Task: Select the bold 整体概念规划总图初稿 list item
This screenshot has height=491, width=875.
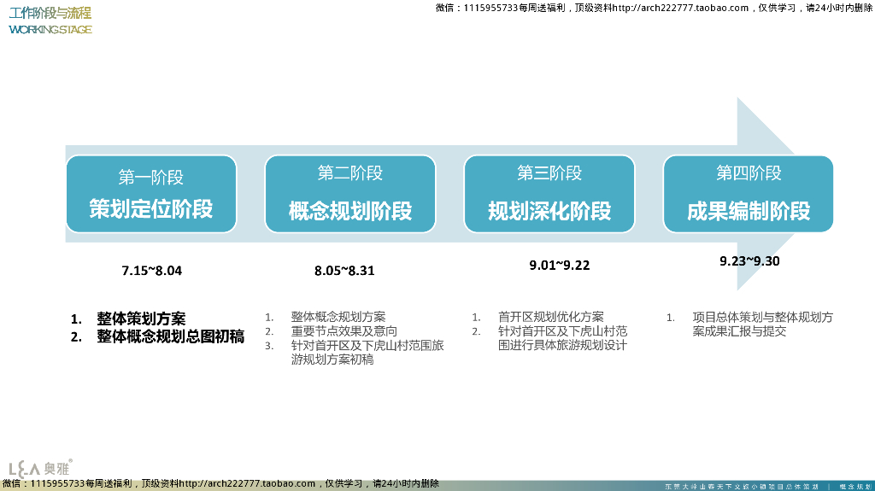Action: (x=170, y=336)
